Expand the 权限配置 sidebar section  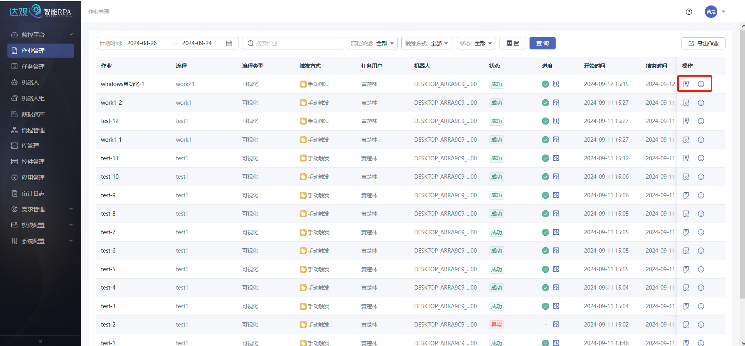(x=41, y=225)
